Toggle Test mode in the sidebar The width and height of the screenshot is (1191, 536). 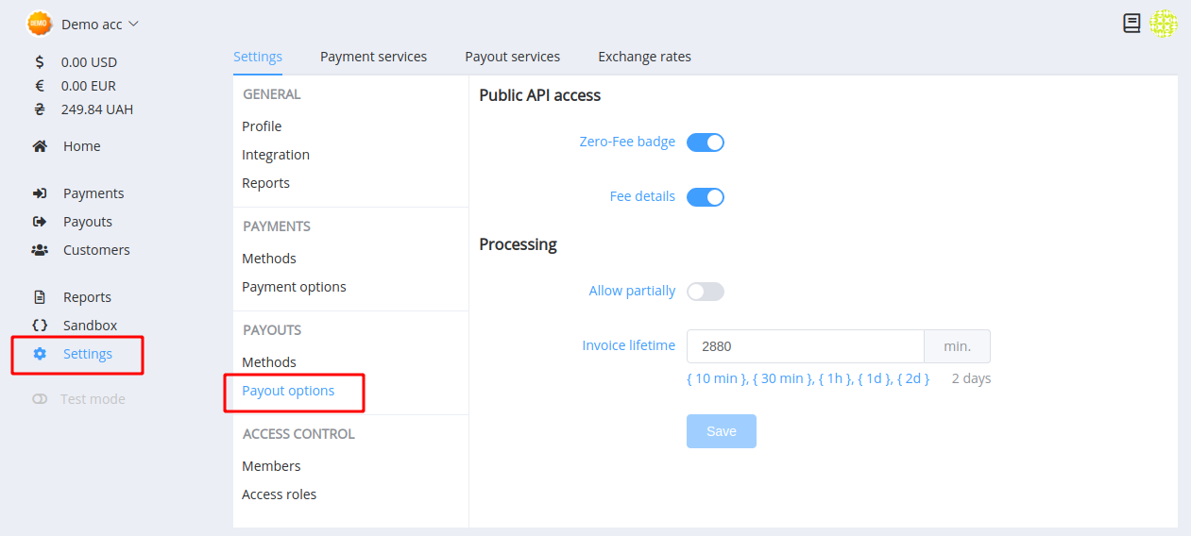(x=40, y=399)
